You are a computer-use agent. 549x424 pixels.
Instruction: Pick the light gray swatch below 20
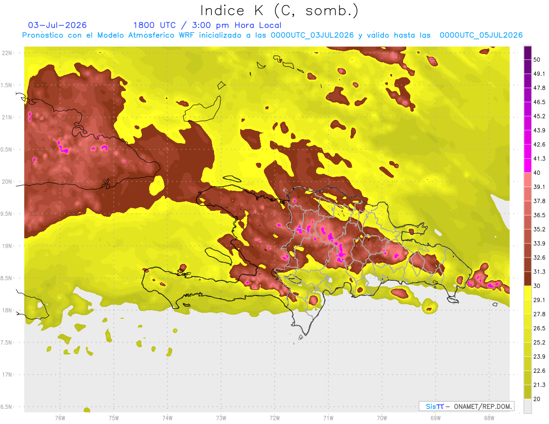pos(527,406)
